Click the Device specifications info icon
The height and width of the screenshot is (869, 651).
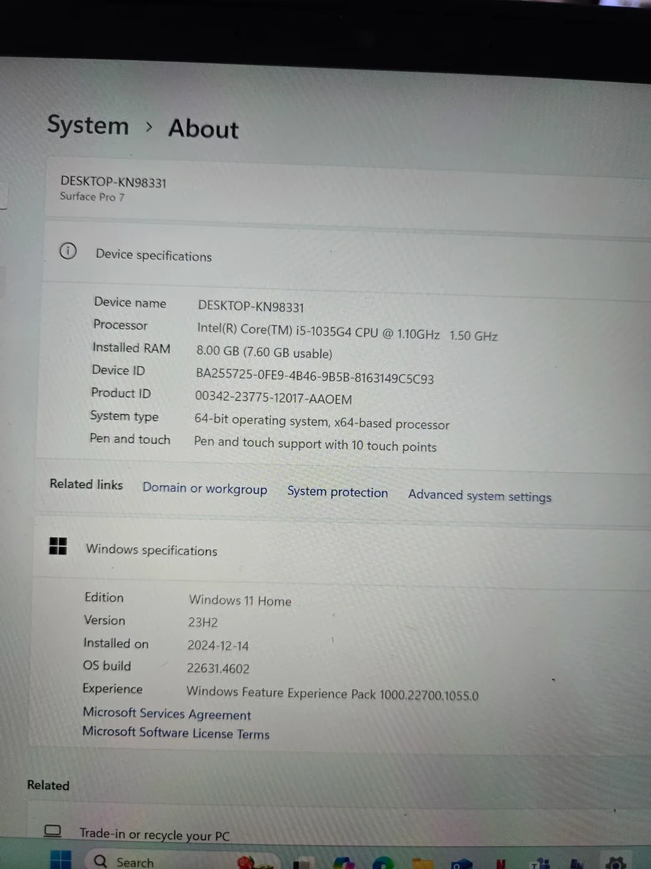click(x=68, y=251)
